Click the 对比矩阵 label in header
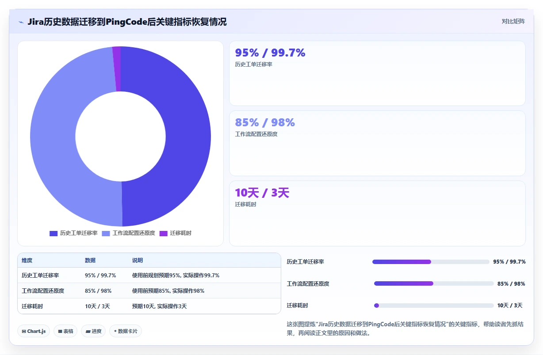Image resolution: width=543 pixels, height=355 pixels. tap(513, 21)
